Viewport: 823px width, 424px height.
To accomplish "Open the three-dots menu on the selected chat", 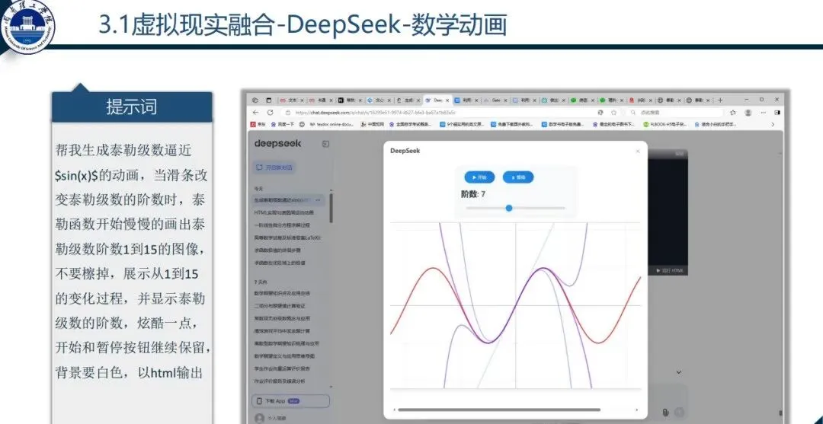I will (318, 199).
